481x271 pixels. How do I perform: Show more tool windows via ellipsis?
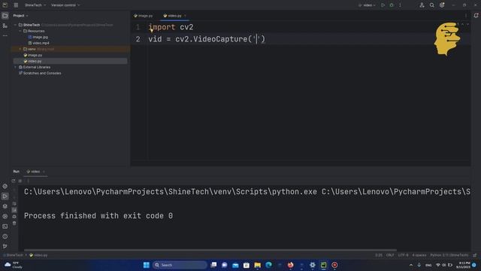(x=5, y=35)
